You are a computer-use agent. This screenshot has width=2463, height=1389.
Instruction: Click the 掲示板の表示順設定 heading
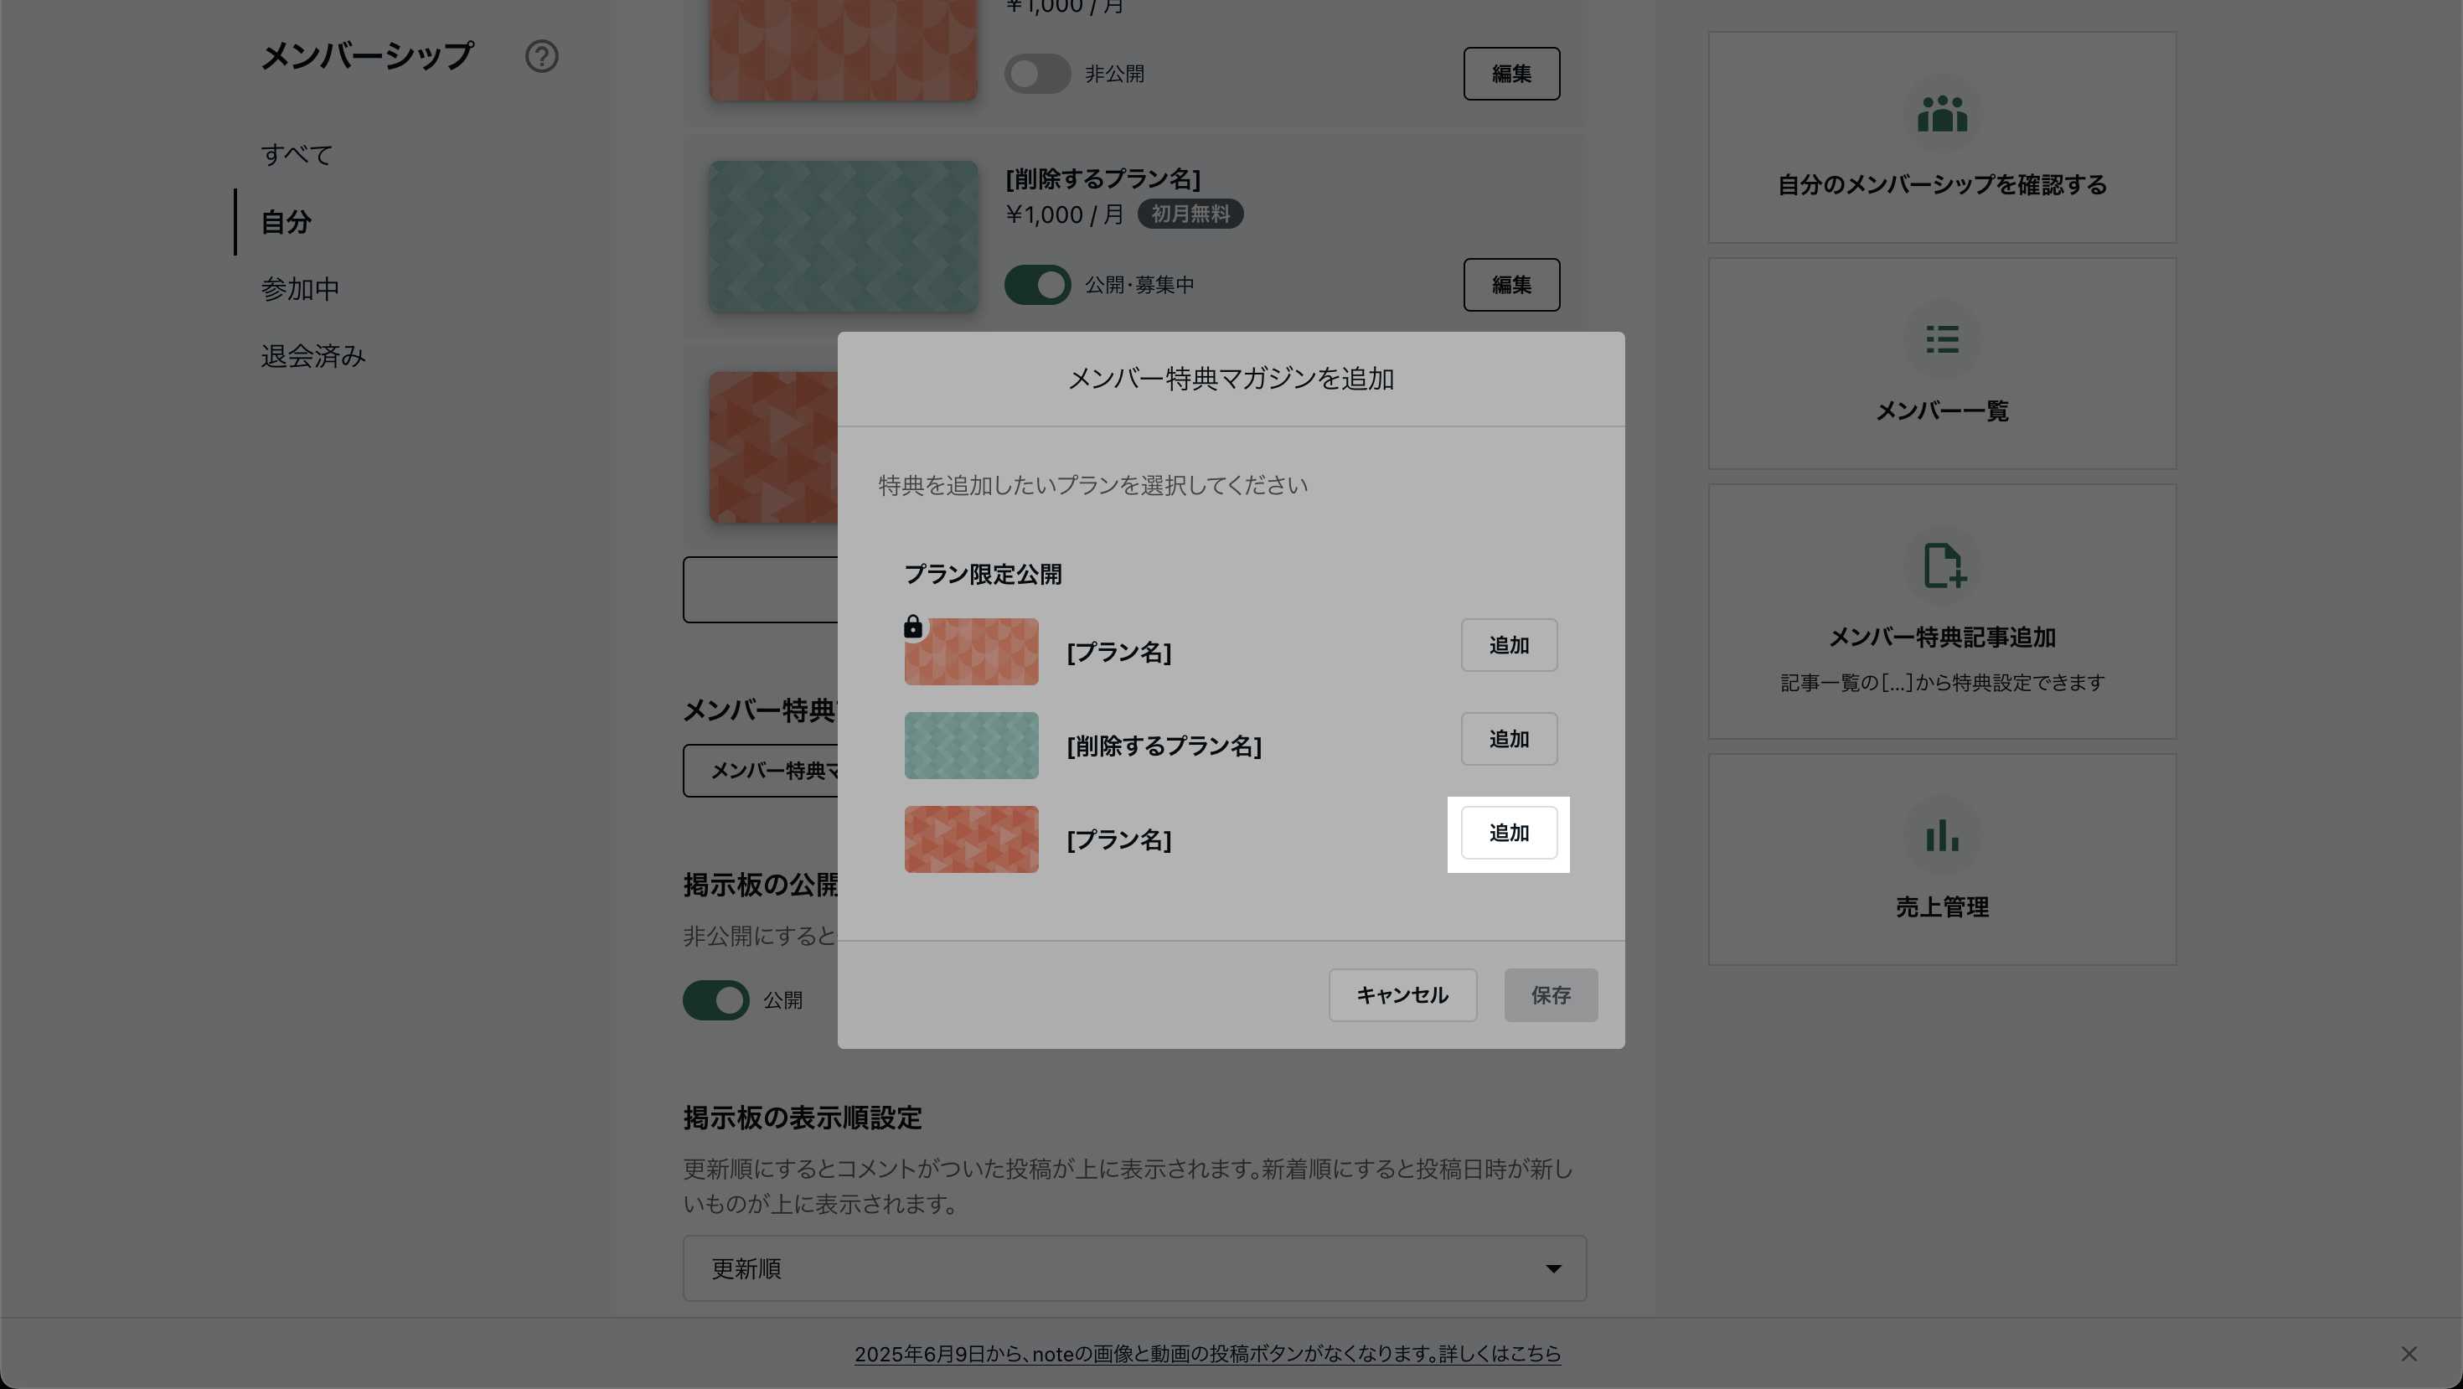click(803, 1118)
